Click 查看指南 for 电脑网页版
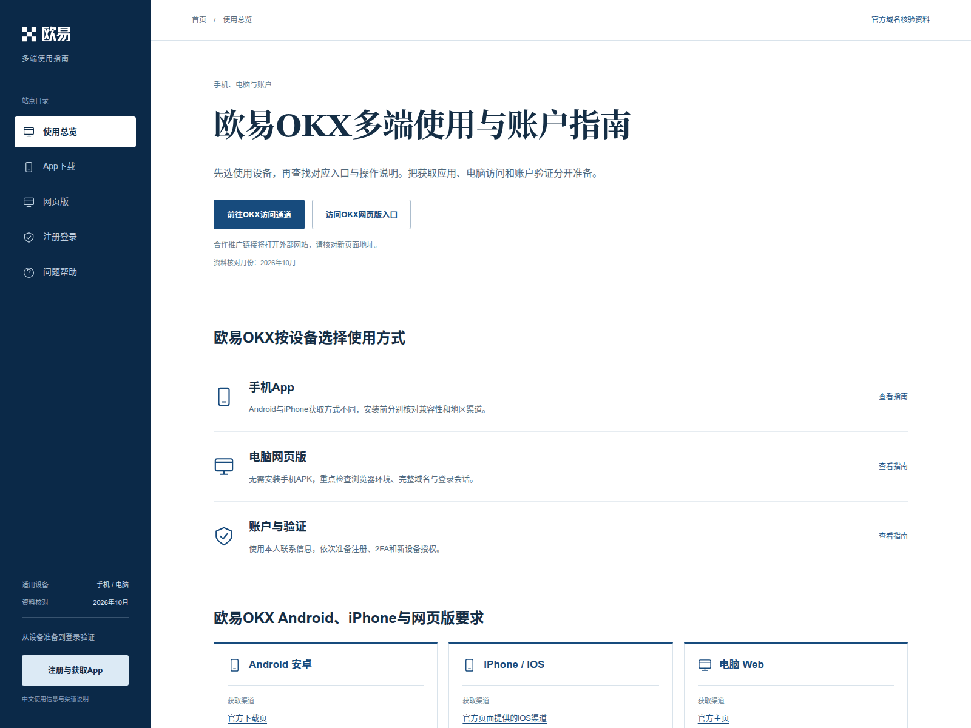The width and height of the screenshot is (971, 728). (x=893, y=467)
